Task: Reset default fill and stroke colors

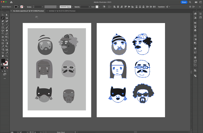Action: [x=2, y=65]
